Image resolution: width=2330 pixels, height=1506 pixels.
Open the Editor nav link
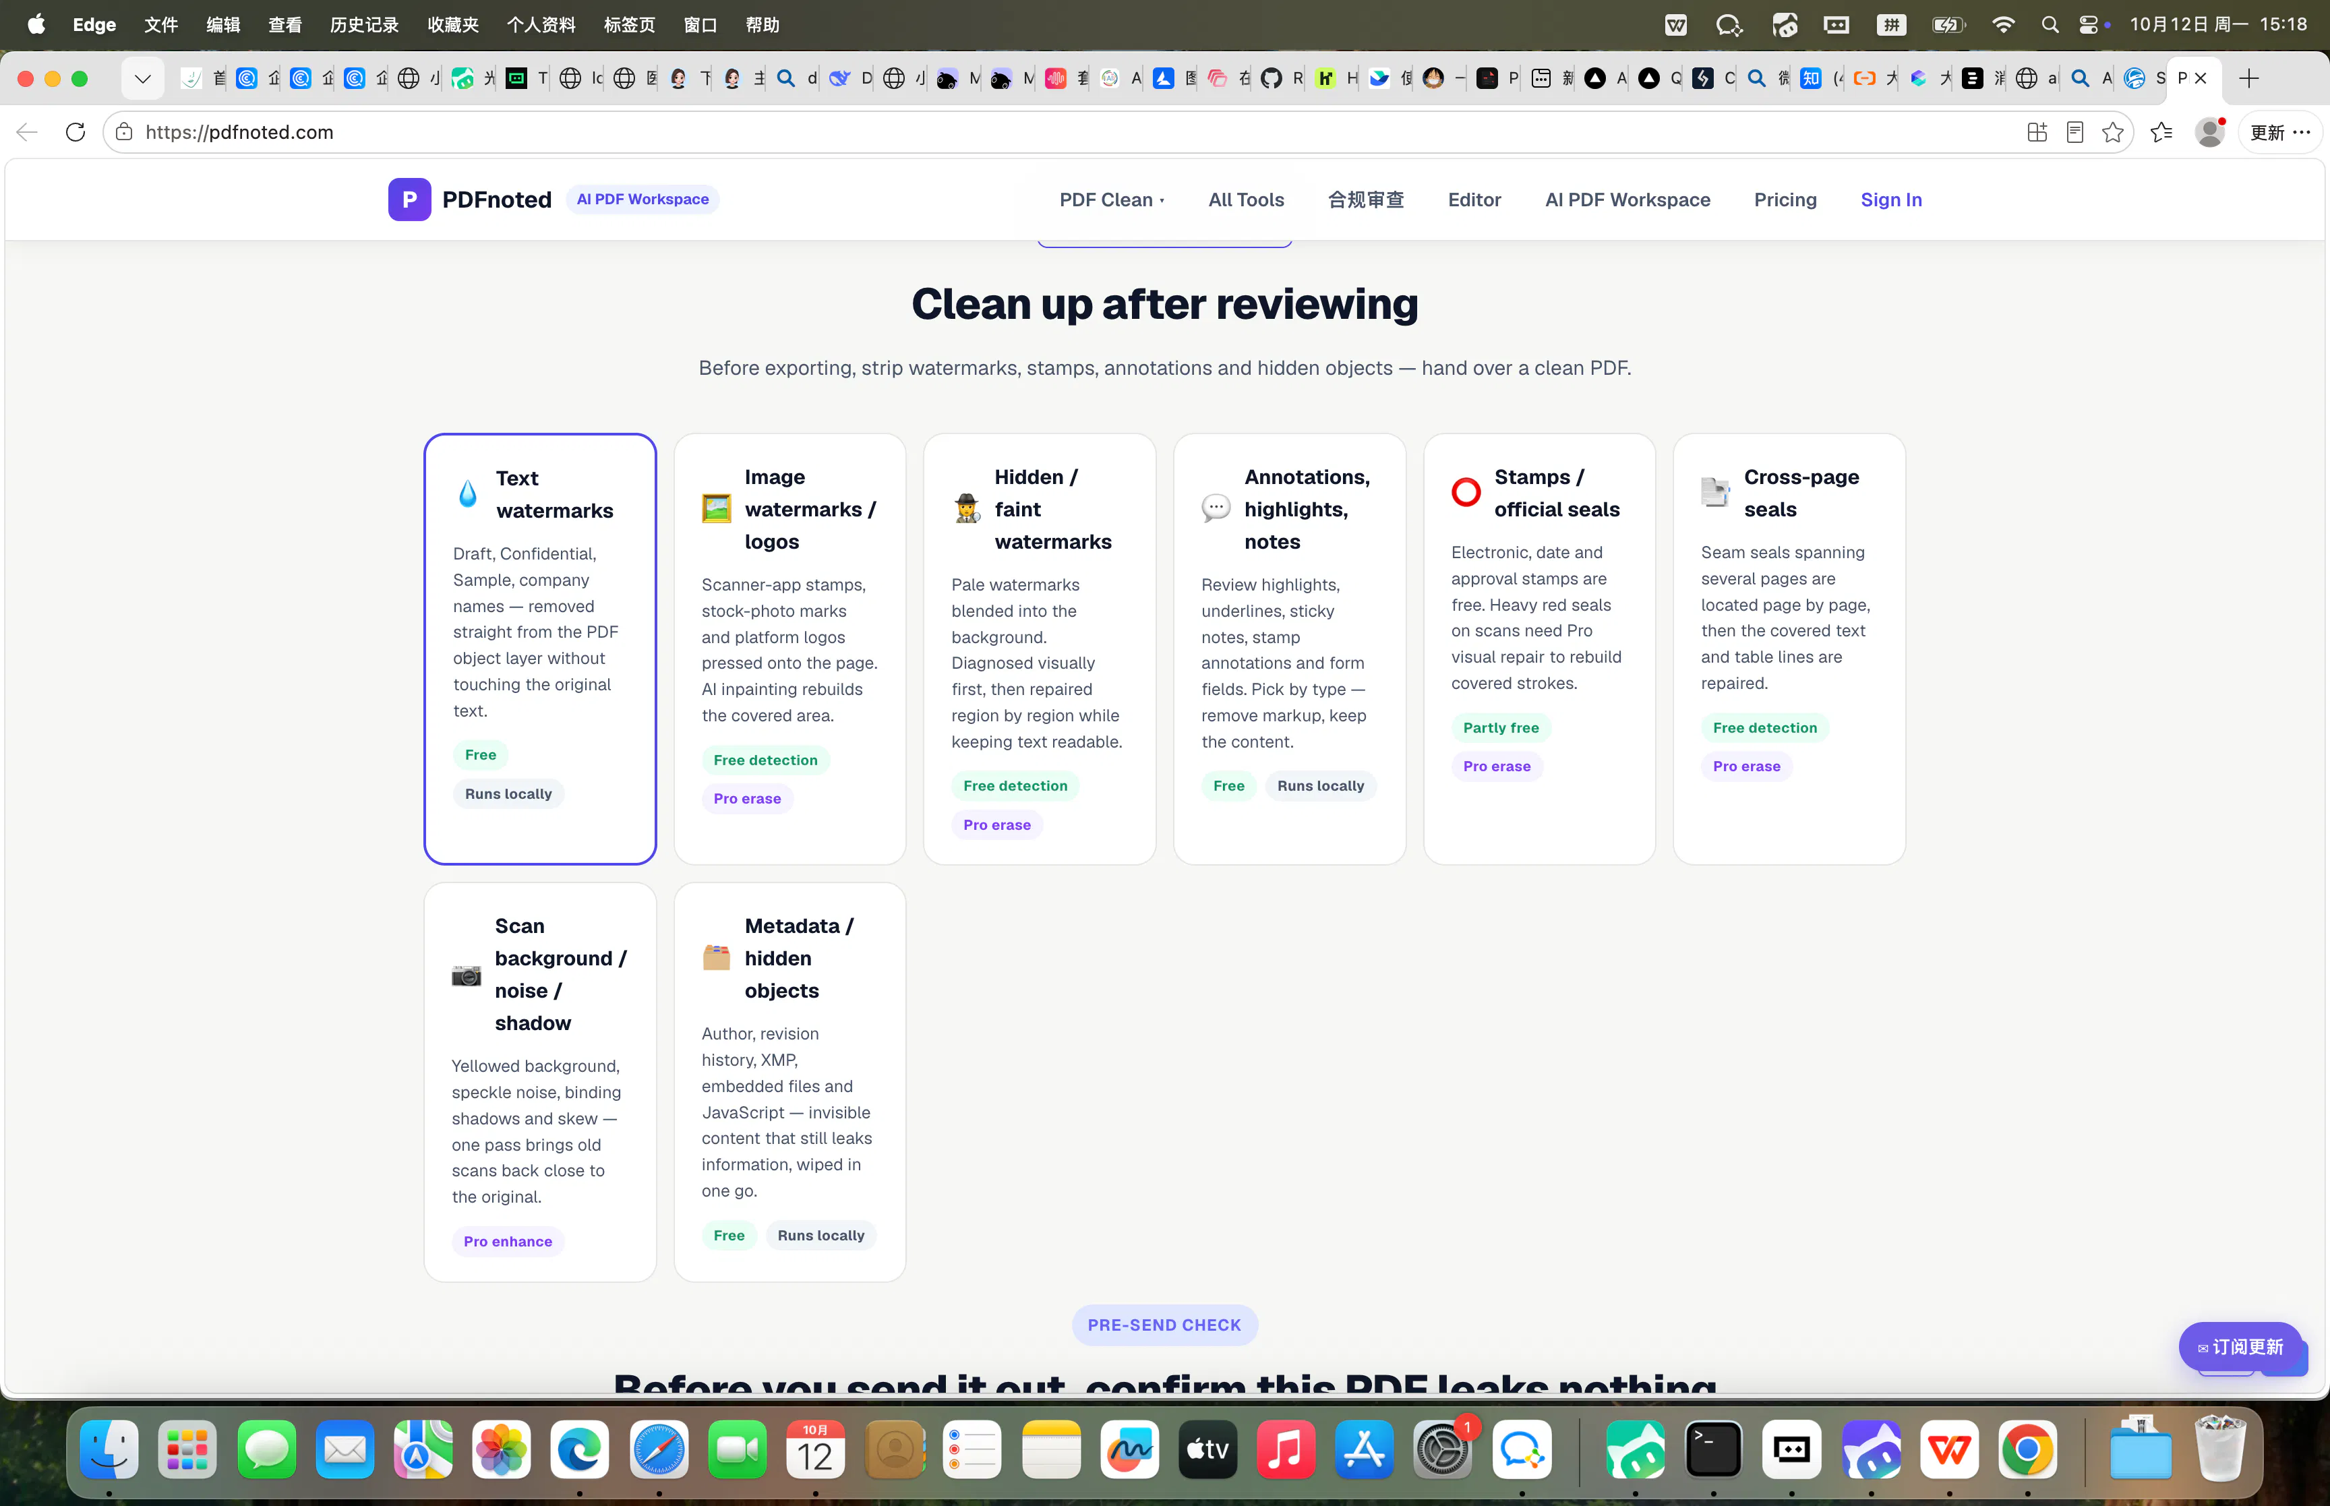tap(1474, 200)
